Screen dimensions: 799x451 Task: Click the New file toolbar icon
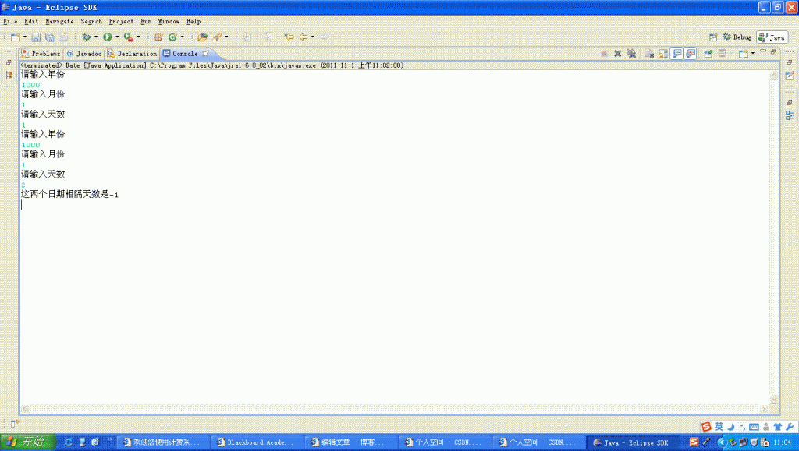[x=15, y=37]
